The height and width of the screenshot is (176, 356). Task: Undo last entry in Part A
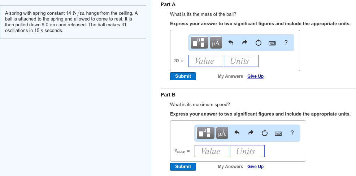230,42
